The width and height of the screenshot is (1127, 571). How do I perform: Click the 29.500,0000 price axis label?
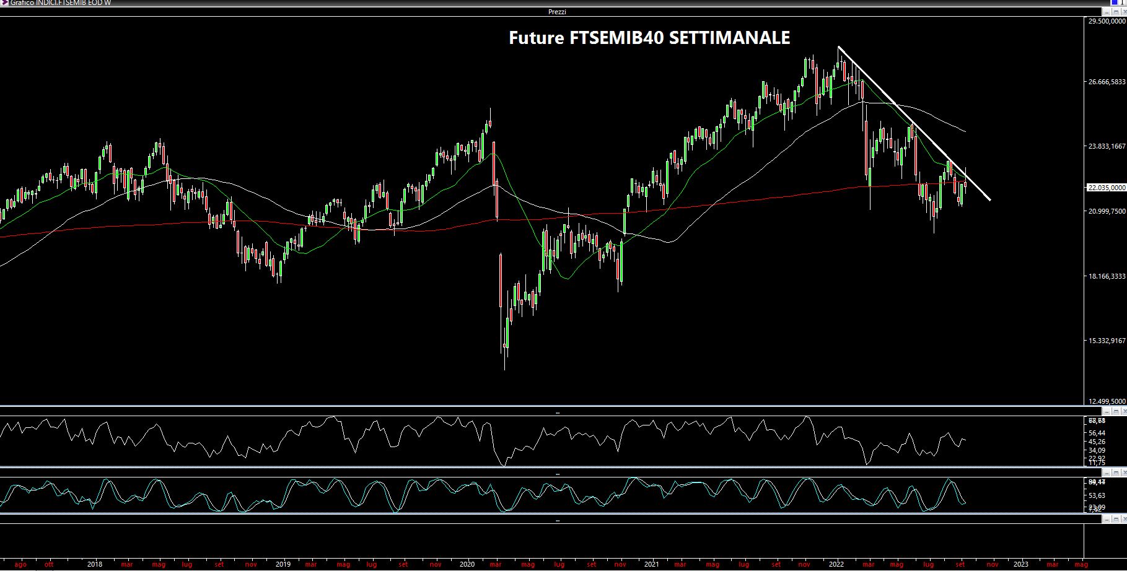pos(1107,21)
